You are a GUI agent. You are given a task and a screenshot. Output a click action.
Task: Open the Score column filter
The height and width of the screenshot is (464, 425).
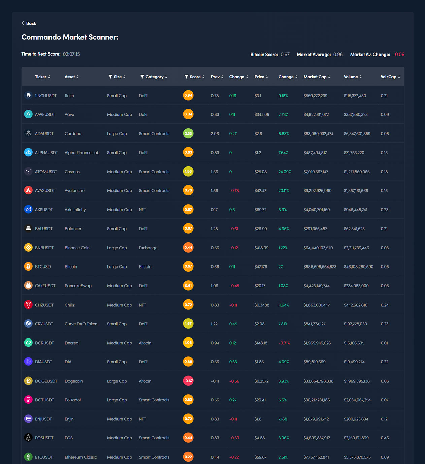(186, 77)
